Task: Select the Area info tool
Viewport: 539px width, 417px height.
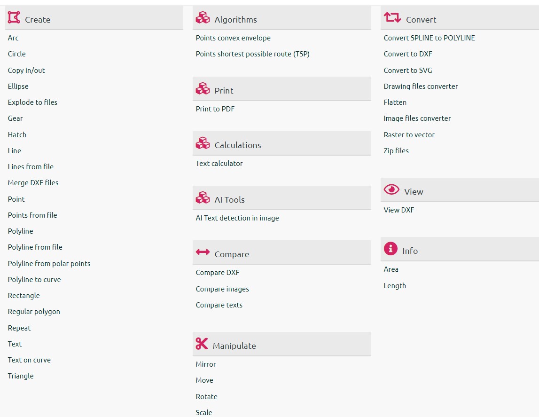Action: pos(391,269)
